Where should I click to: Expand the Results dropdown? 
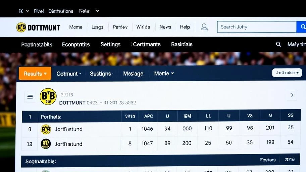point(35,74)
